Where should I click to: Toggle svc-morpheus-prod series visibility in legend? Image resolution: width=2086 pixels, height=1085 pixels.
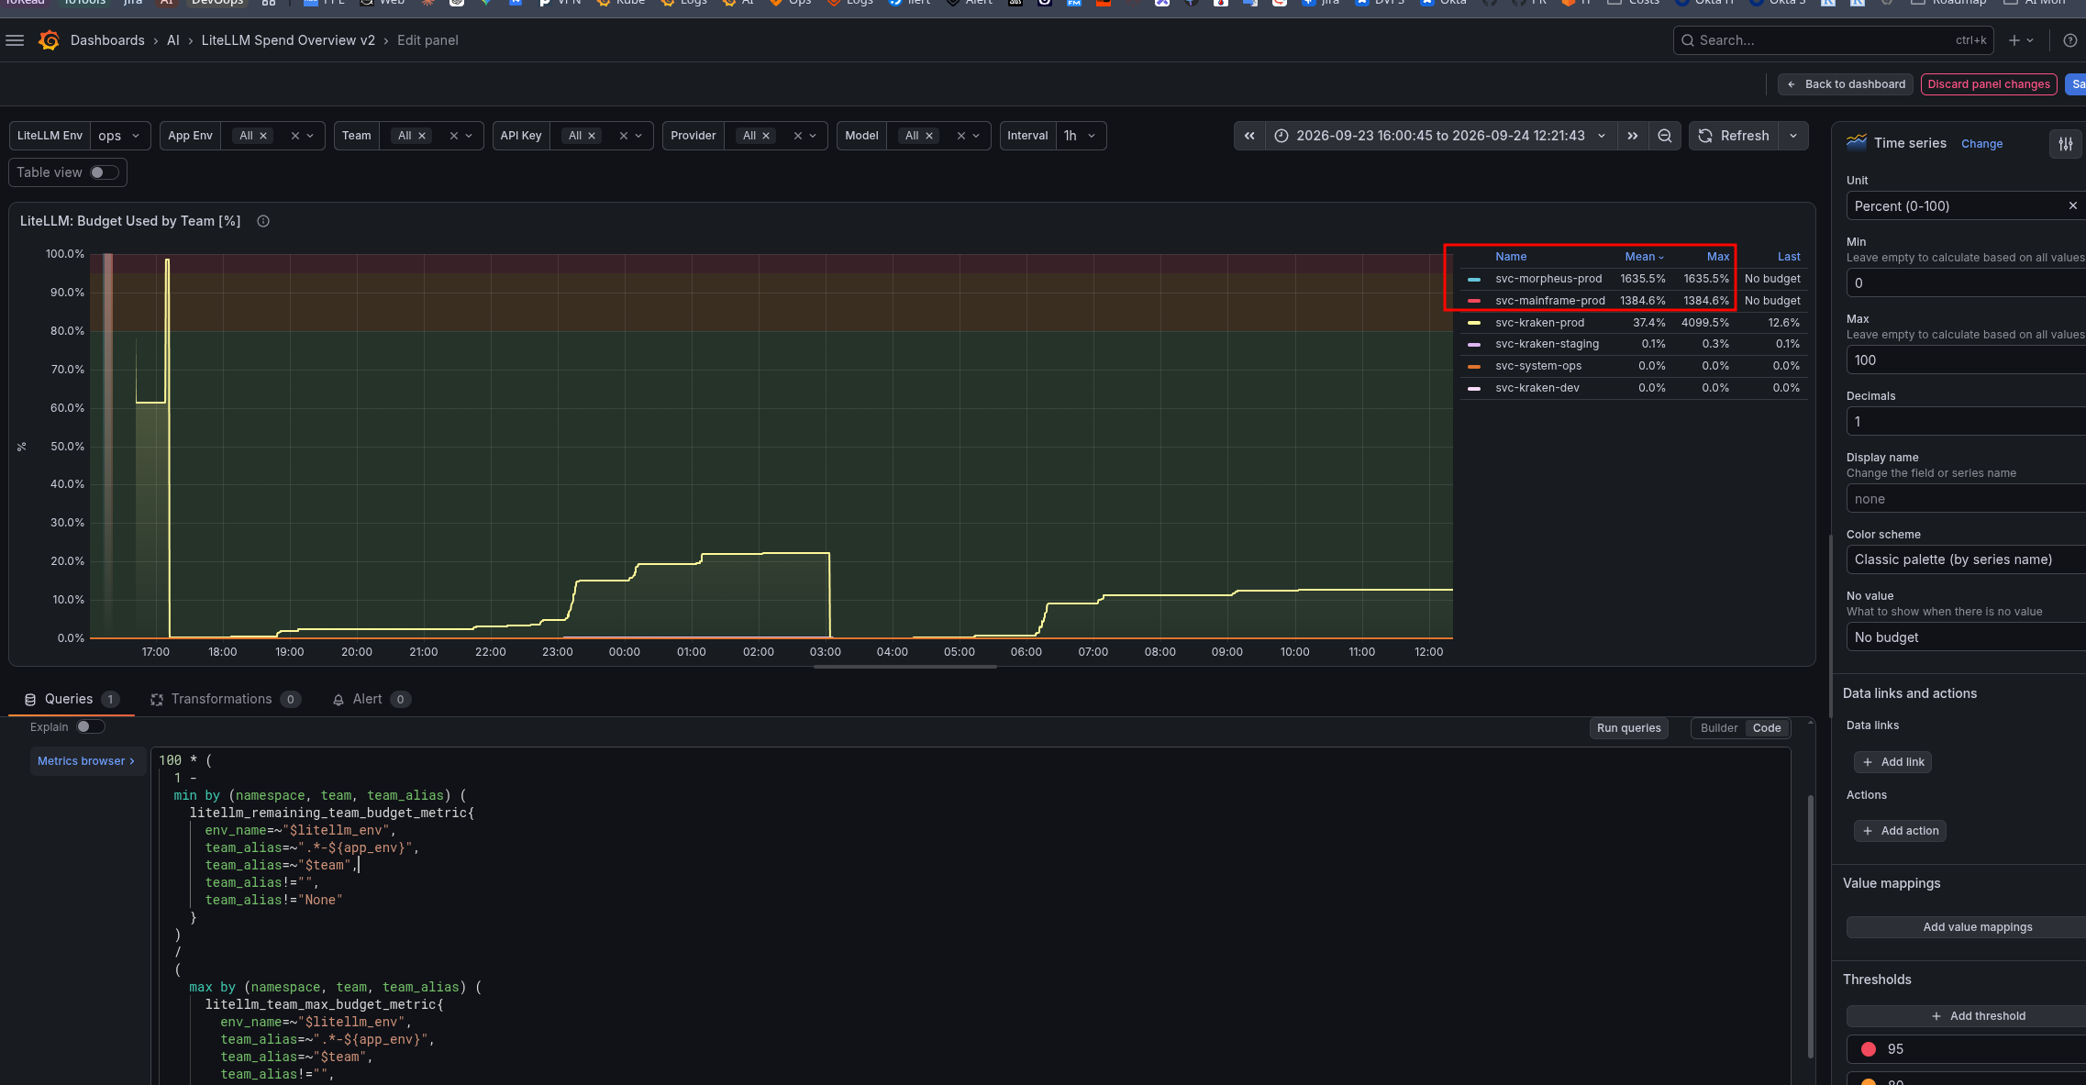(x=1548, y=279)
